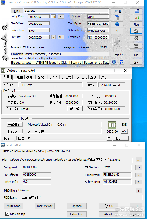Click the 反汇编 button in the file header group
The image size is (147, 219).
click(75, 109)
